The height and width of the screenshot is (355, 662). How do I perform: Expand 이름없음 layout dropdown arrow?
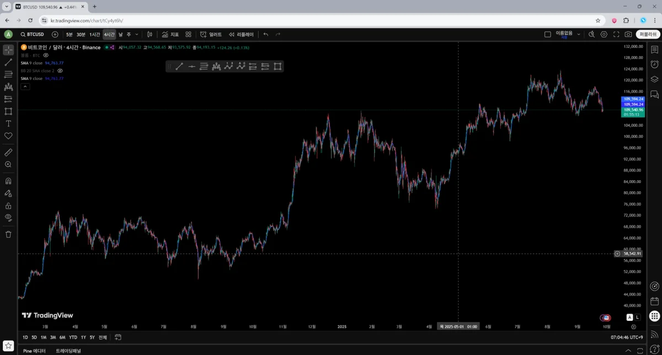579,34
